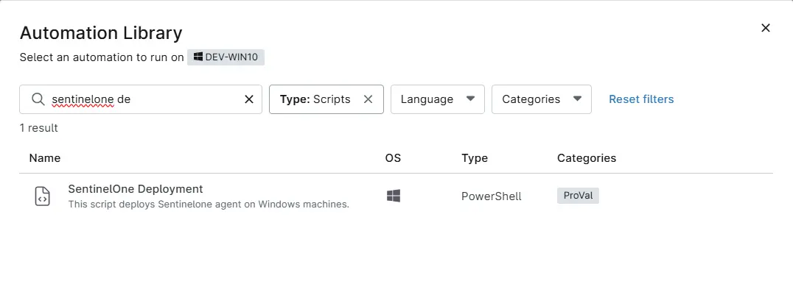
Task: Click the Type column header
Action: point(475,158)
